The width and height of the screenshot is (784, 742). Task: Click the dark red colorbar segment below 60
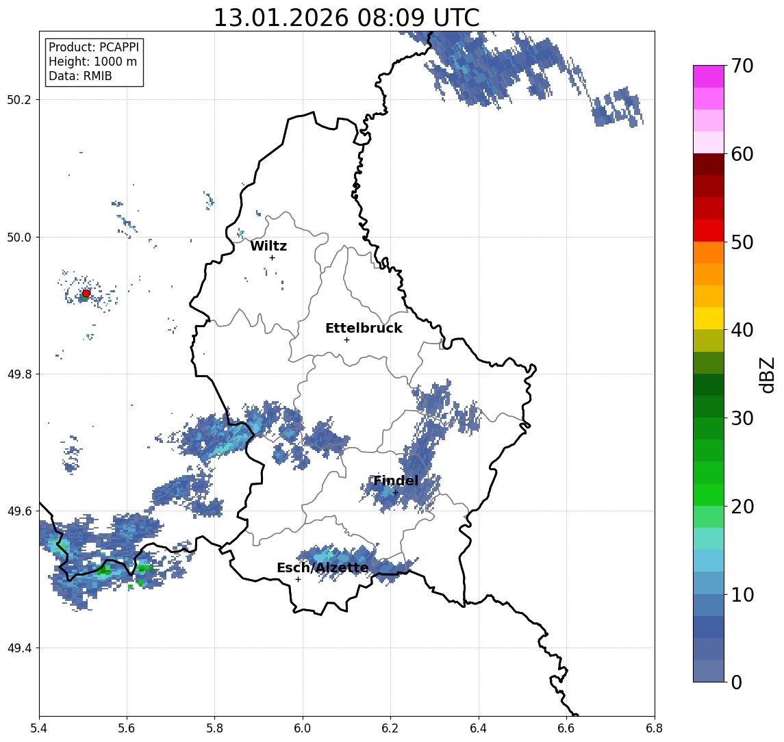click(x=709, y=164)
